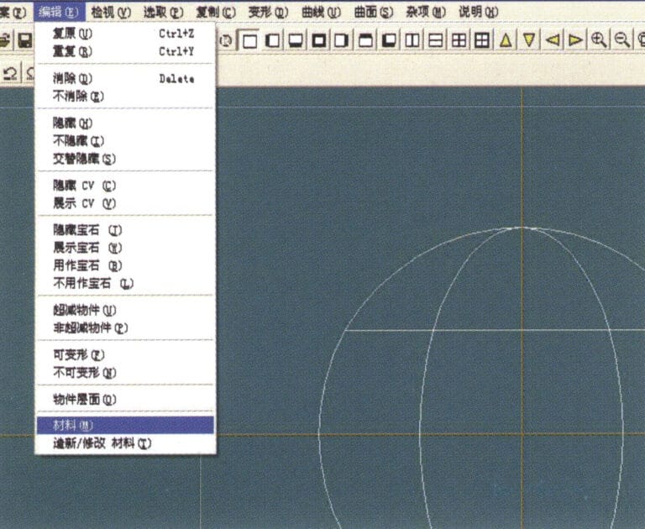Image resolution: width=645 pixels, height=529 pixels.
Task: Select the plain square front view icon
Action: [249, 40]
